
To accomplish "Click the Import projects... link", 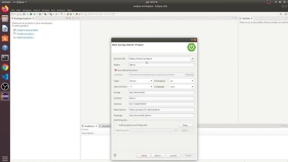I will (x=26, y=37).
